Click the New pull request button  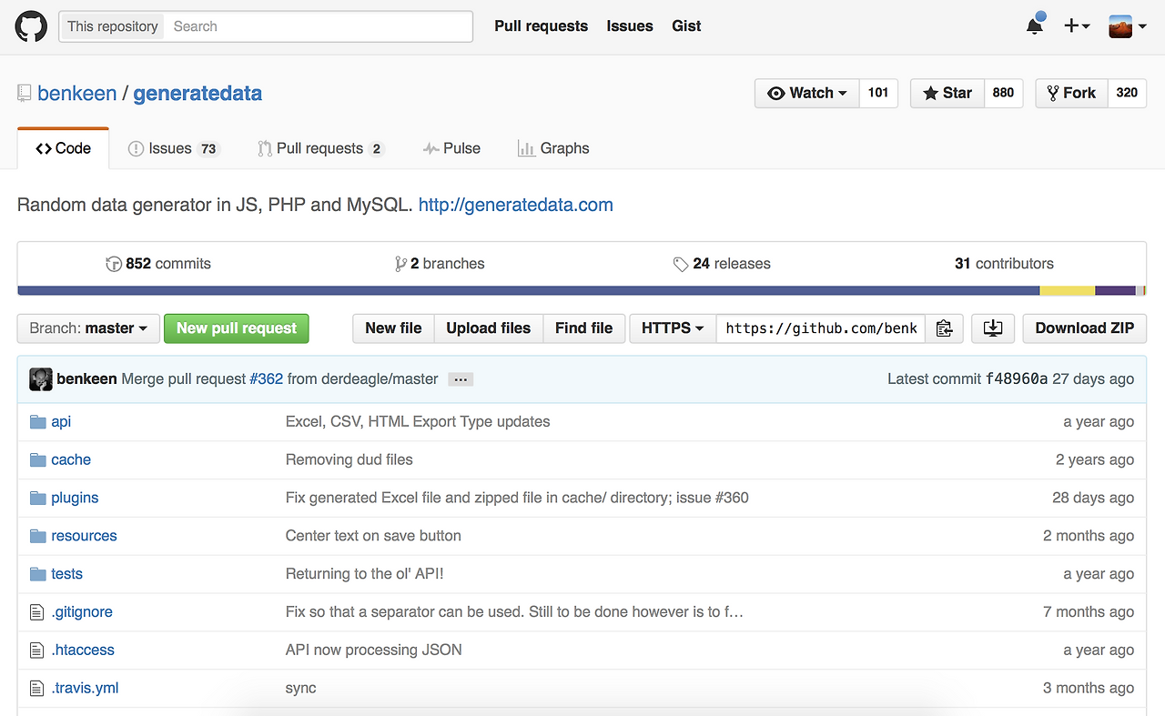(x=237, y=328)
